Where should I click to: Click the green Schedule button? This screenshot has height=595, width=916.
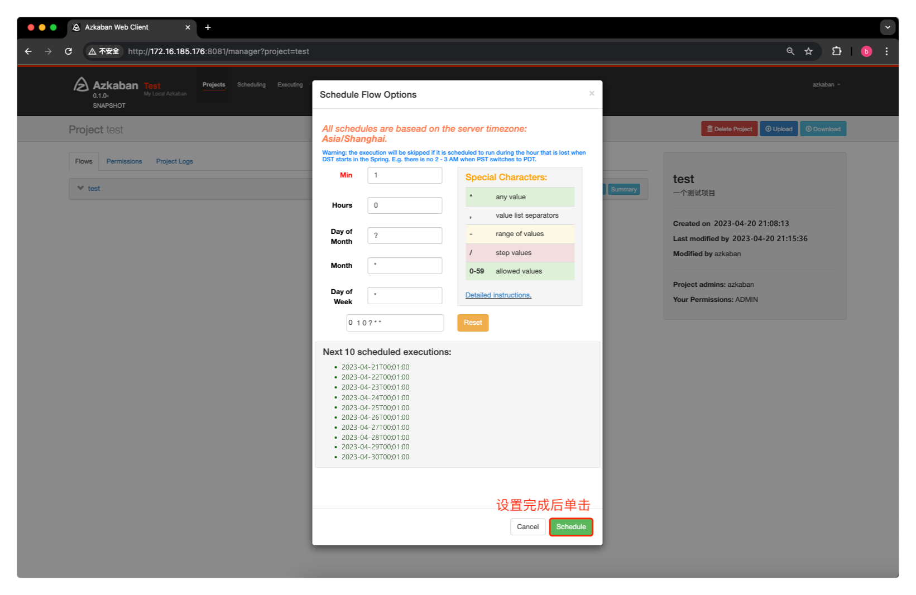click(570, 527)
